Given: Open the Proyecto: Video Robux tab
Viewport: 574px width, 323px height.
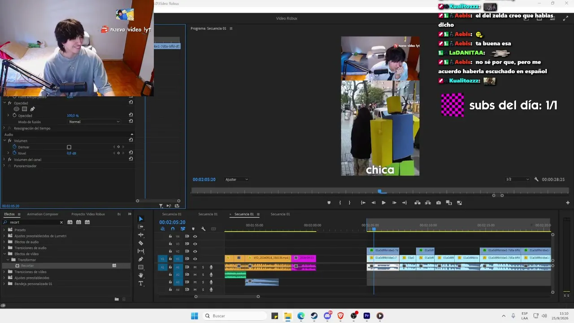Looking at the screenshot, I should tap(88, 214).
